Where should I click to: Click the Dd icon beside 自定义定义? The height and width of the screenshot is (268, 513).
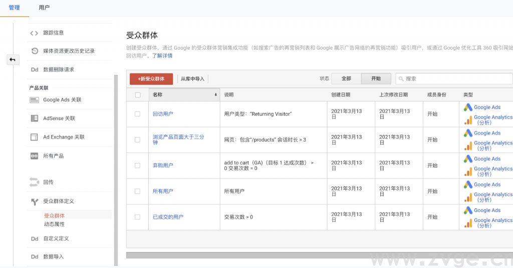point(35,238)
